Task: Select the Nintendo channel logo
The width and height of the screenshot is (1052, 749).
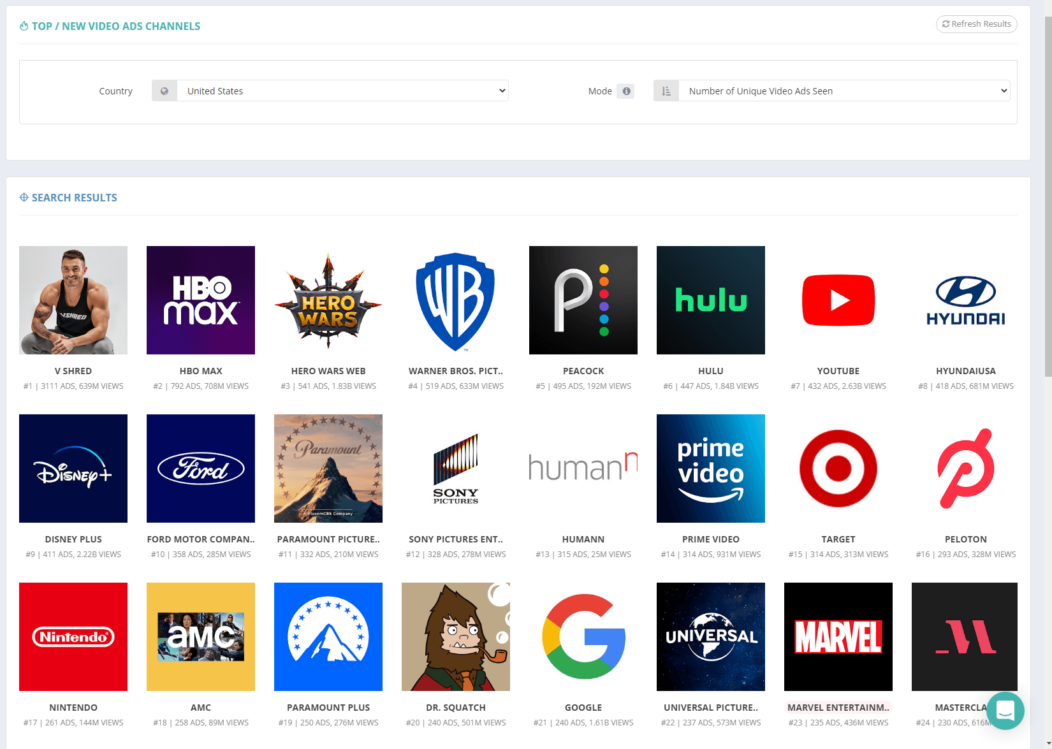Action: pyautogui.click(x=73, y=636)
